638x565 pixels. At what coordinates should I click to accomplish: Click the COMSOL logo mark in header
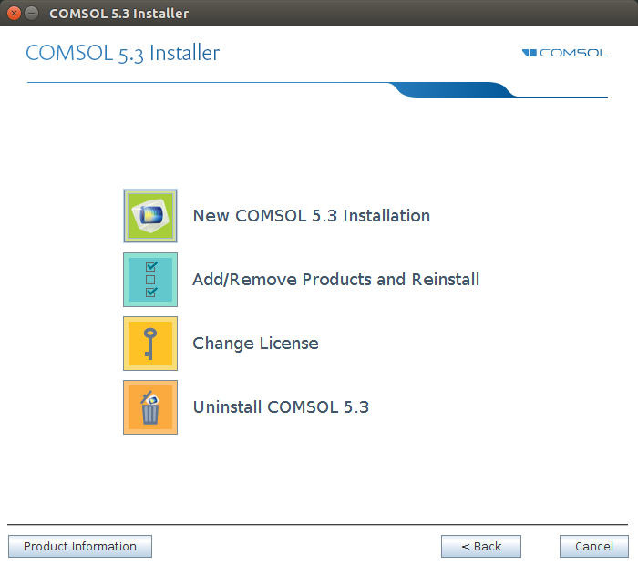530,53
